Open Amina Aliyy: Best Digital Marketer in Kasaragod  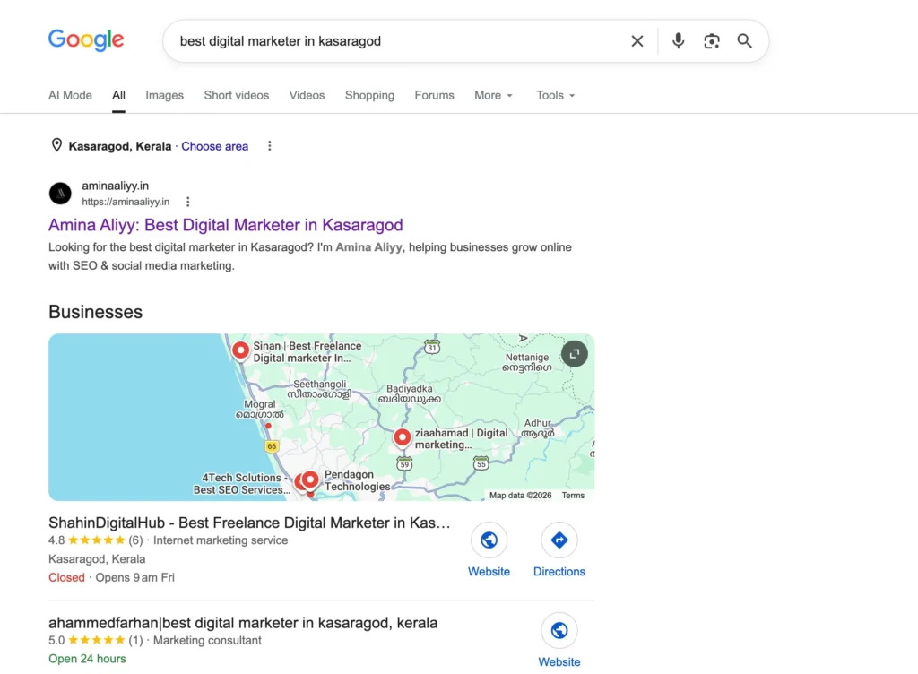[225, 225]
